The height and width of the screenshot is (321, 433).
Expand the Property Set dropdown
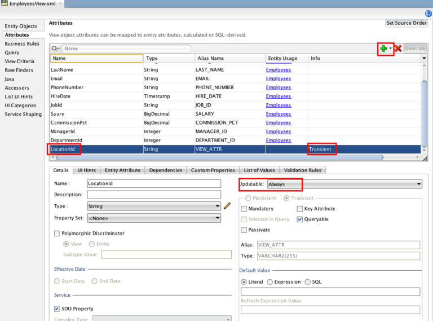[x=153, y=218]
